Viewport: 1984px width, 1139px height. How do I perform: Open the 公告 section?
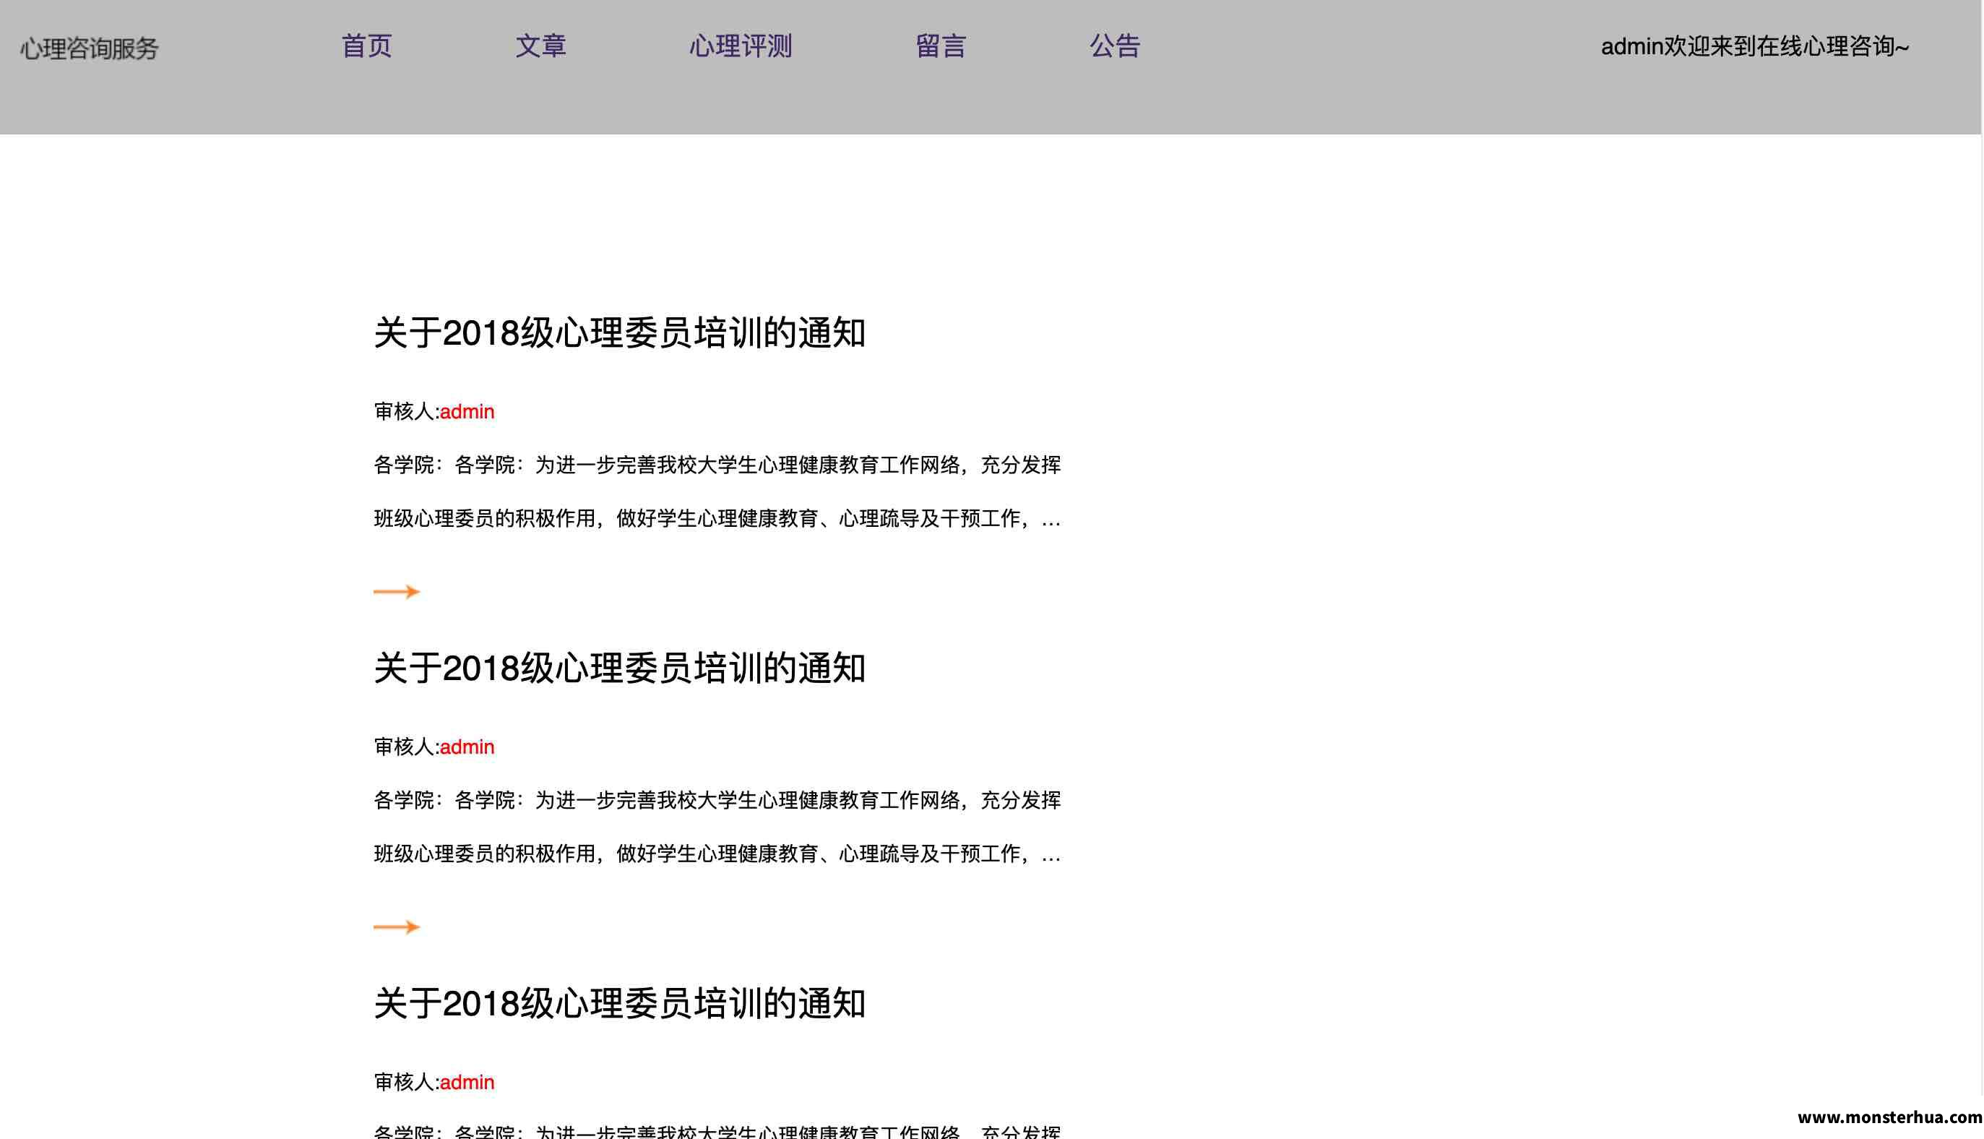click(1115, 46)
